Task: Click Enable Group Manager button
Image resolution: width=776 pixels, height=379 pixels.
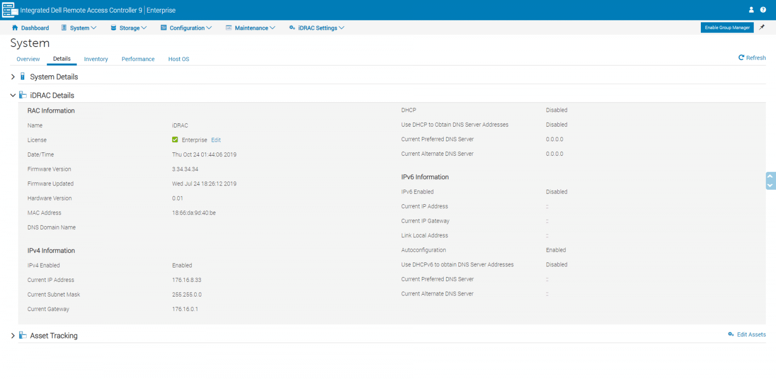Action: pyautogui.click(x=727, y=28)
